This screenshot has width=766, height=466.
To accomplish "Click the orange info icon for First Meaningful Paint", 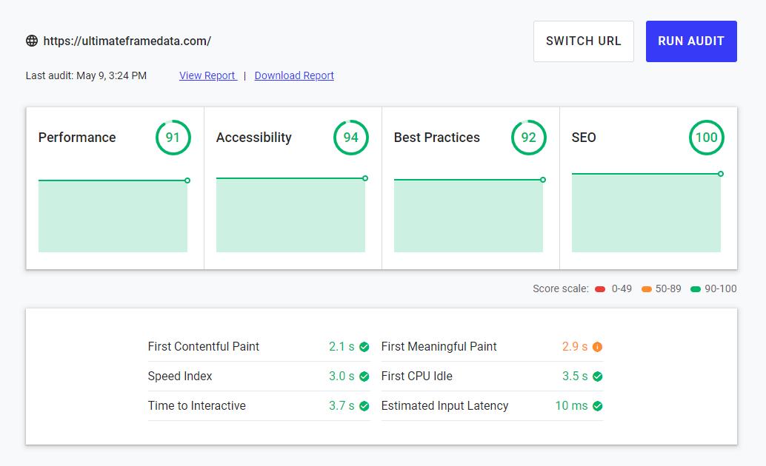I will [x=597, y=347].
